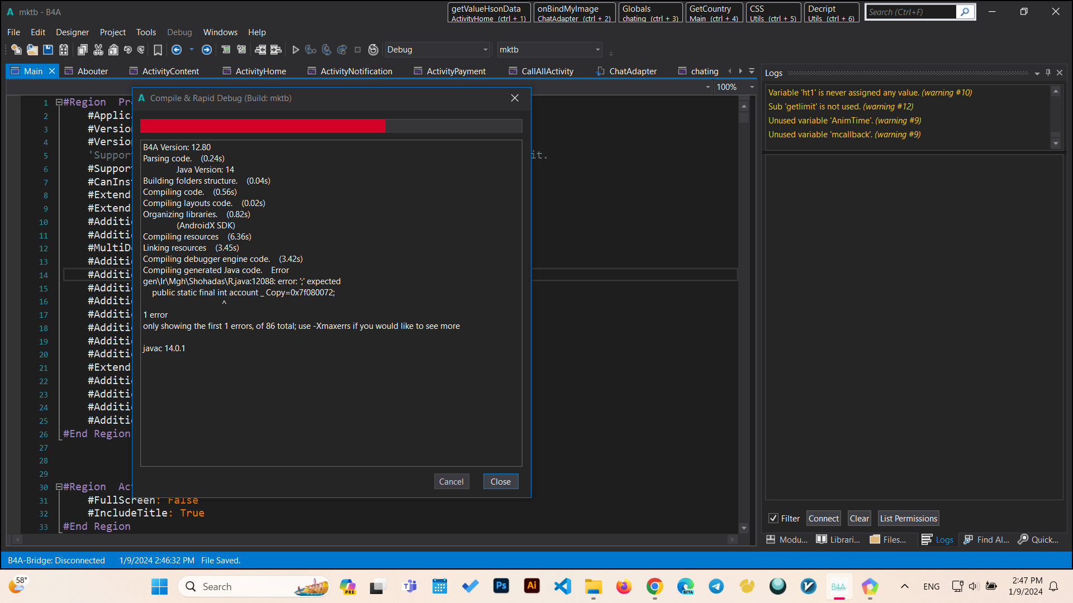Click the bookmark toolbar icon
The width and height of the screenshot is (1073, 603).
tap(158, 50)
